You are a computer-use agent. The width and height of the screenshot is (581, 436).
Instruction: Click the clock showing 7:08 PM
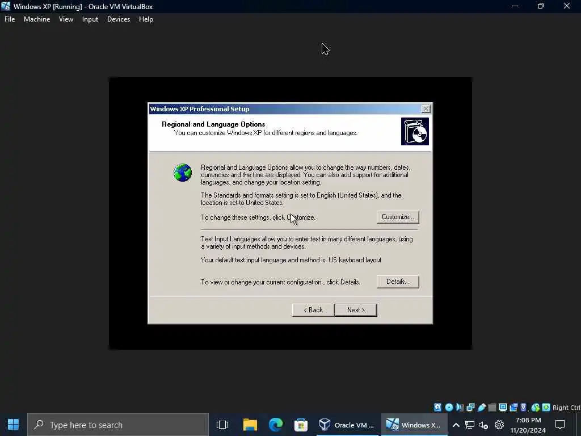(x=528, y=420)
